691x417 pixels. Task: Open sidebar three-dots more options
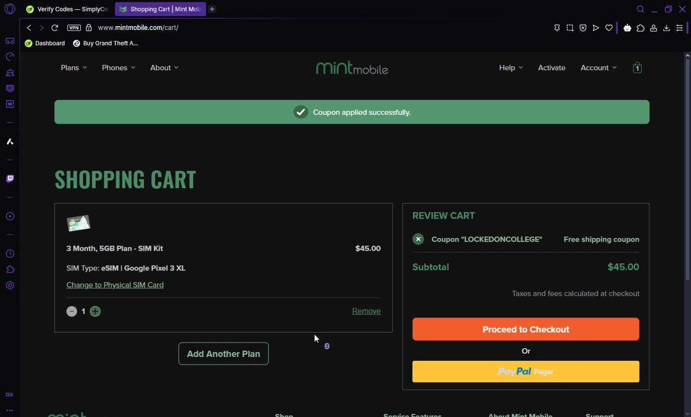(10, 411)
